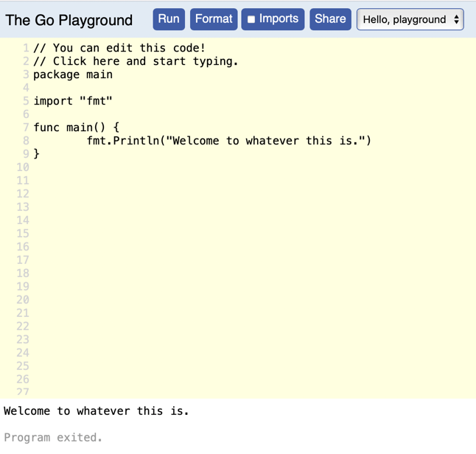Place cursor in "You can edit this code!" comment
Screen dimensions: 476x454
click(x=129, y=48)
